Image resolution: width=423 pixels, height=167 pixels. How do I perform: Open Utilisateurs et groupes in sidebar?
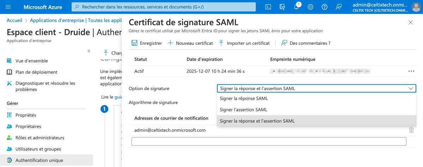point(38,149)
